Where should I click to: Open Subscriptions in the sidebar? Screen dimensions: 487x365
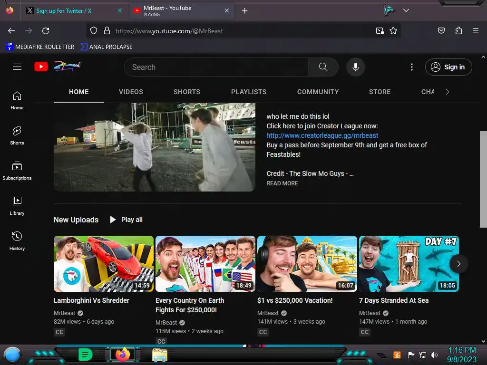17,171
